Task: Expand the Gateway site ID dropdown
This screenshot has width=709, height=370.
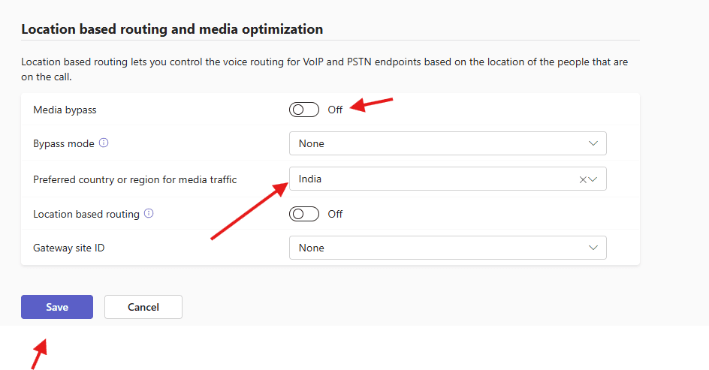Action: (447, 248)
